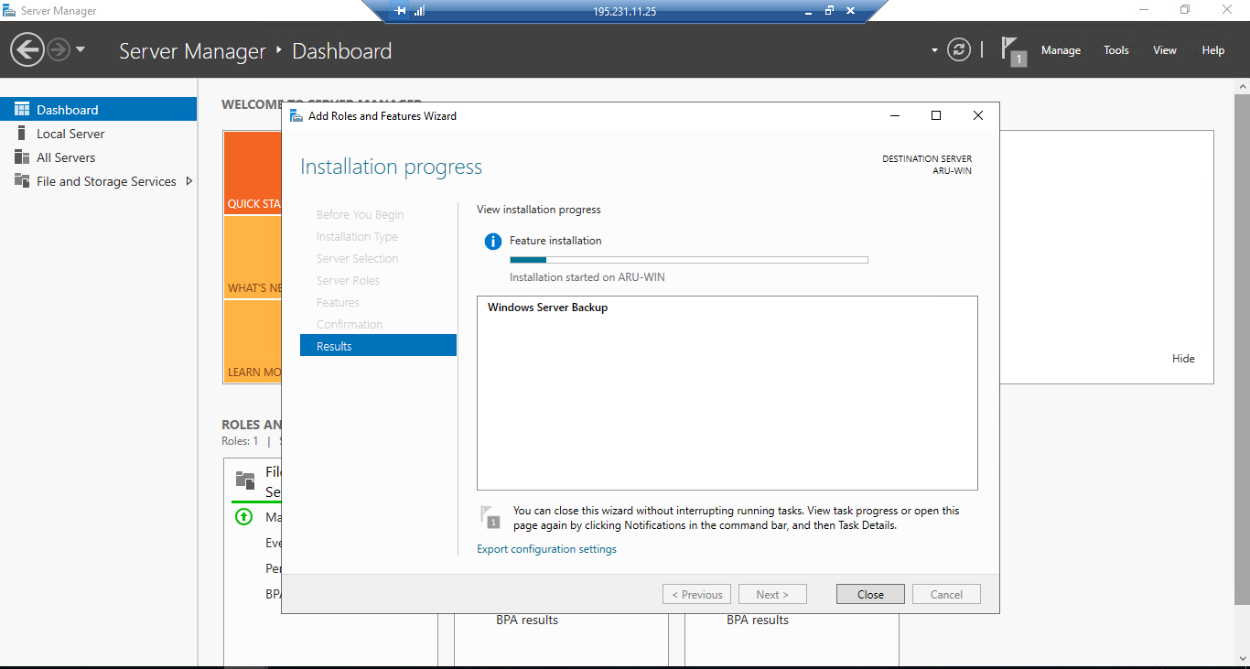Click the Export configuration settings link

coord(546,548)
